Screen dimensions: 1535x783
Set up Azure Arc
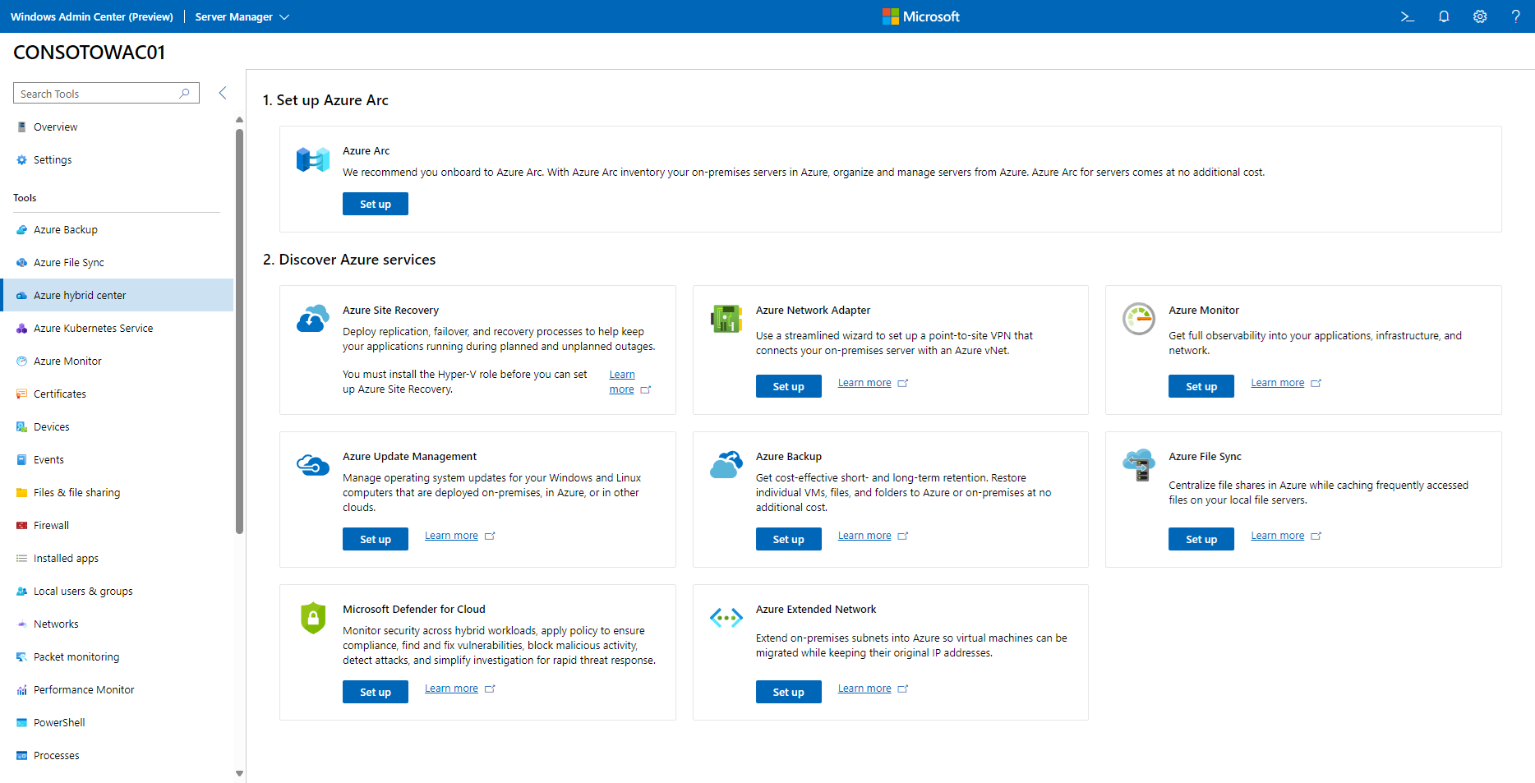coord(375,203)
